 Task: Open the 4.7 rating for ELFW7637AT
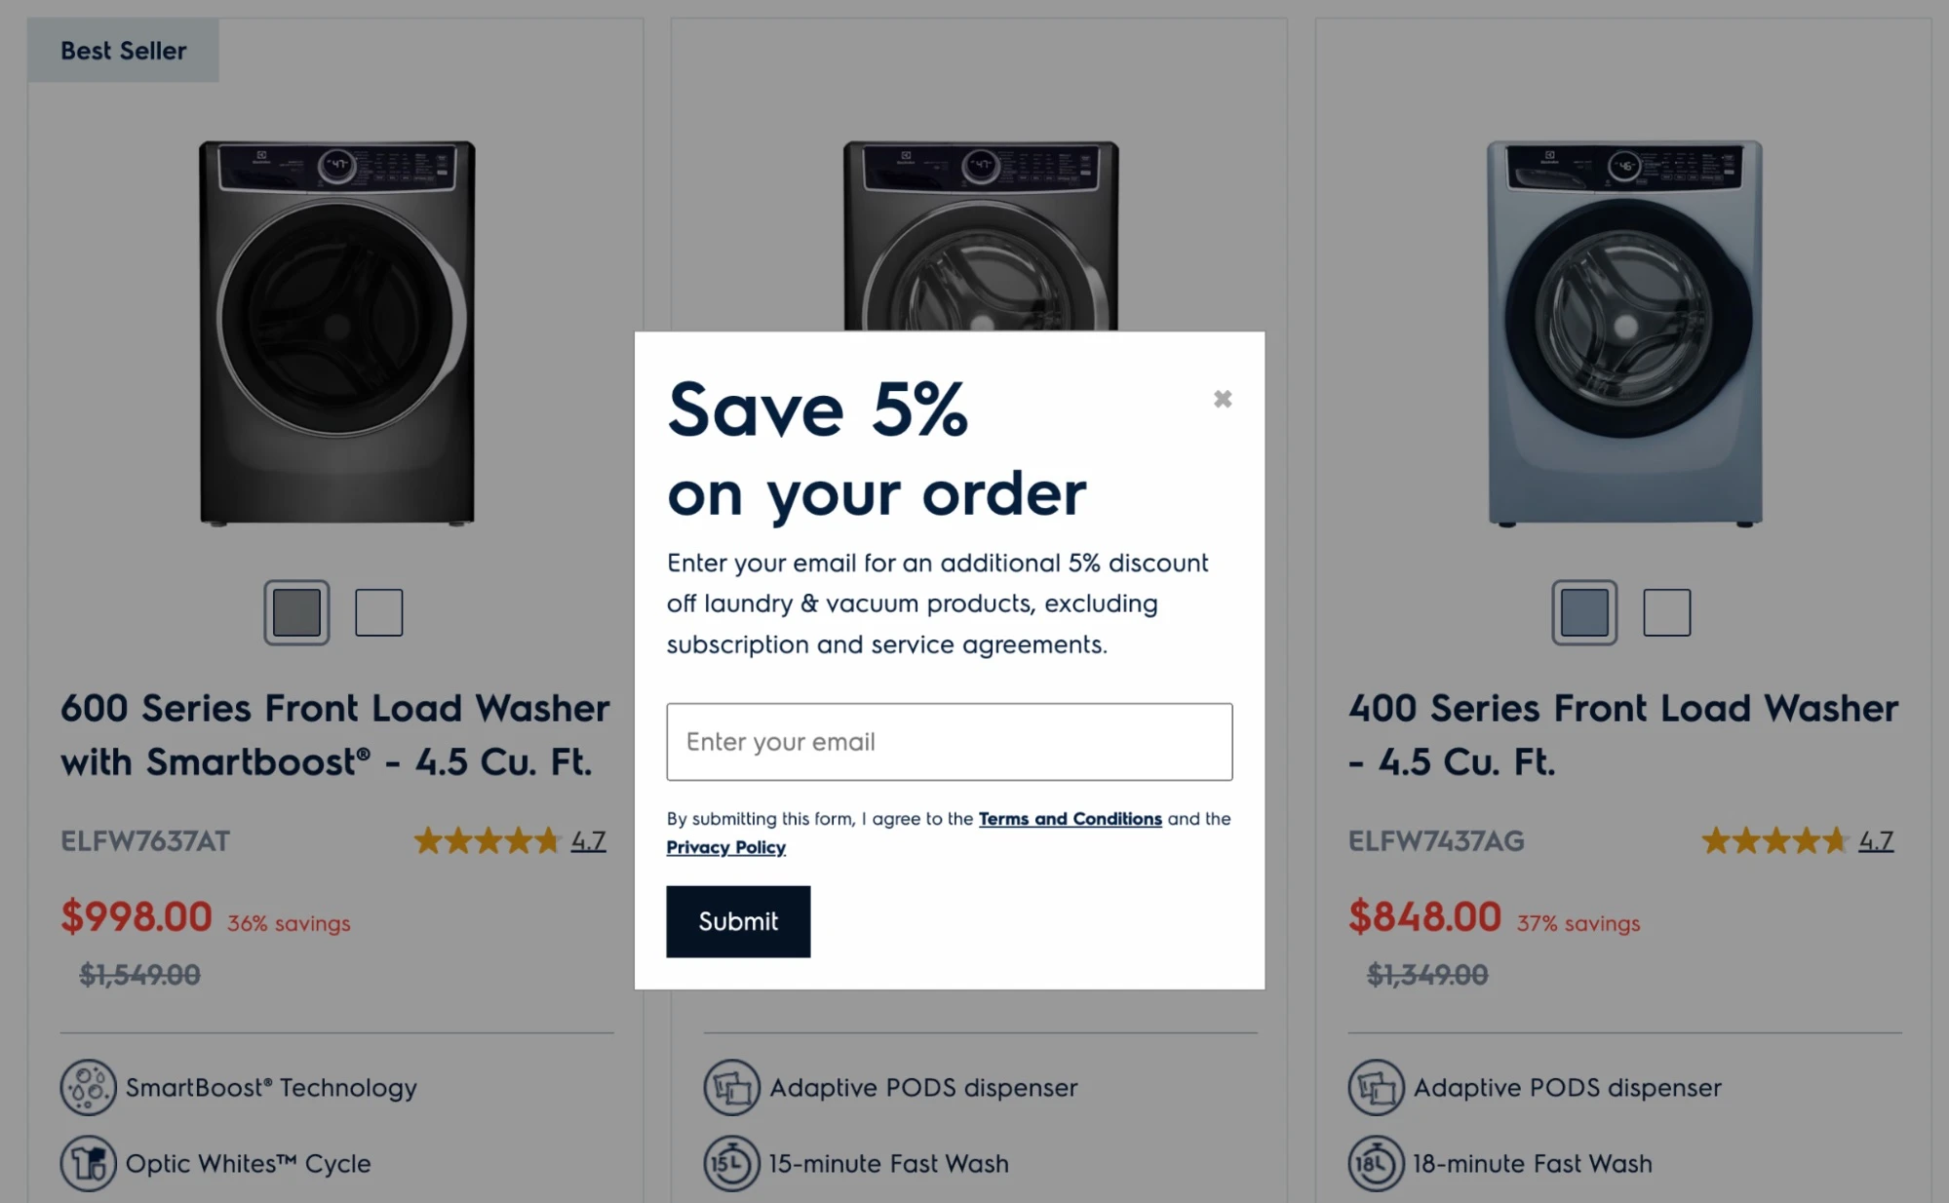588,840
